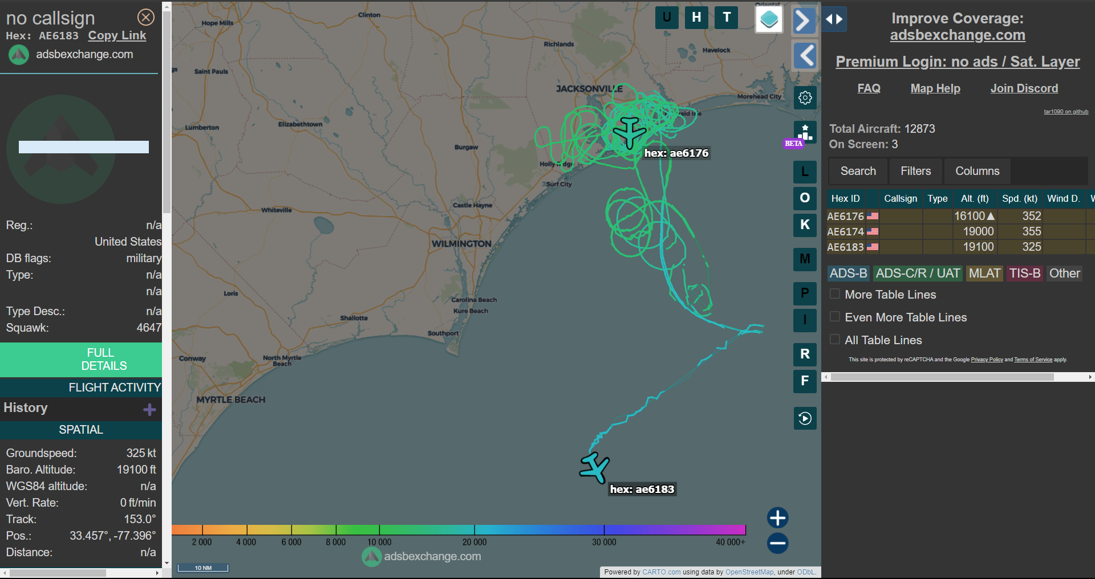Viewport: 1095px width, 579px height.
Task: Click the I map button
Action: (x=805, y=320)
